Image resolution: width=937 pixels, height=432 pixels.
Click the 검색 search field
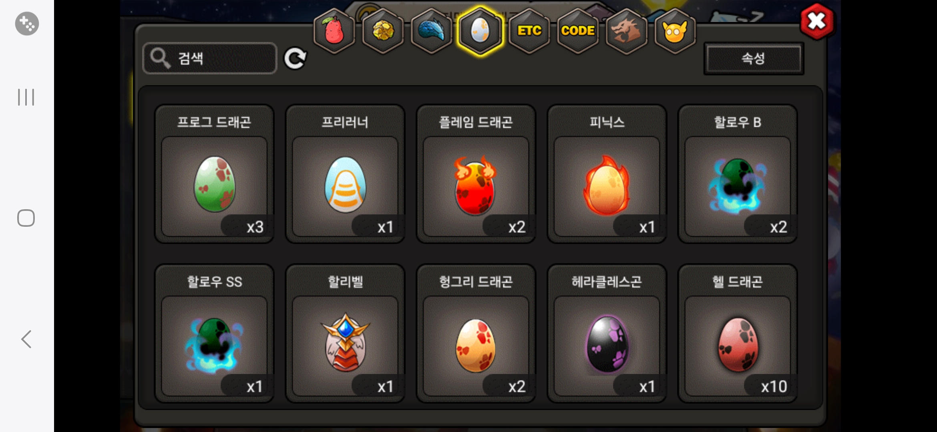[210, 58]
